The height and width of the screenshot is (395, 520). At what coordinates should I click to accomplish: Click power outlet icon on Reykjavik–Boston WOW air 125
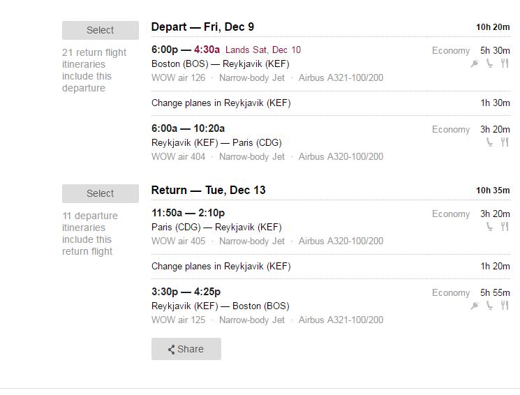pyautogui.click(x=475, y=306)
